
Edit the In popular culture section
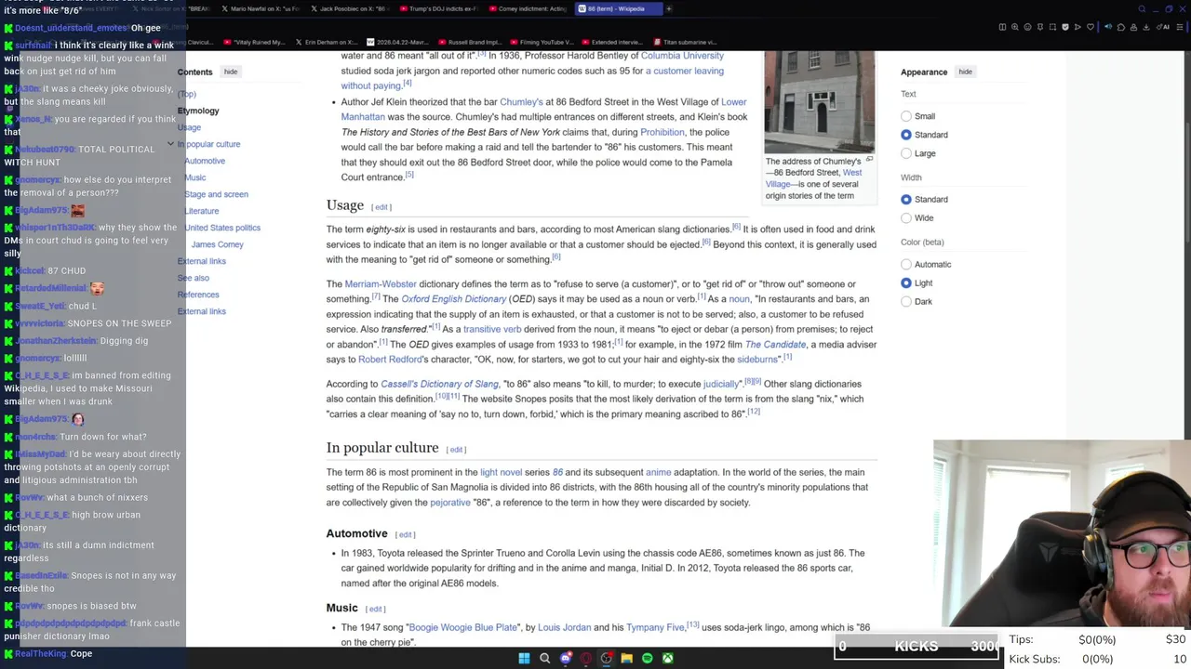(x=456, y=450)
